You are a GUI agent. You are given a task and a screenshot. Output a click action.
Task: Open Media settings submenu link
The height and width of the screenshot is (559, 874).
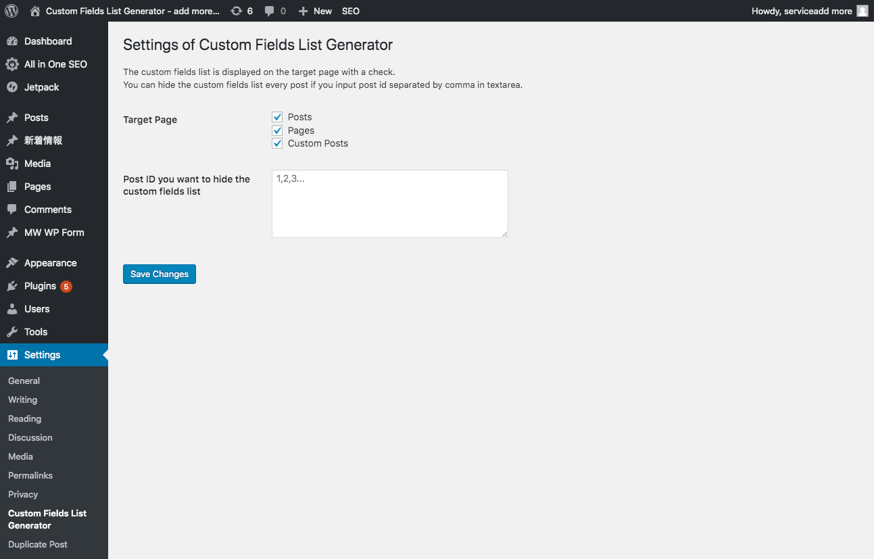click(20, 456)
